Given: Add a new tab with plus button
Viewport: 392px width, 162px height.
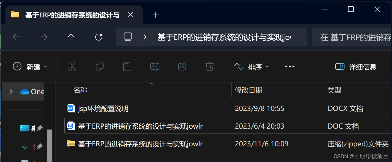Looking at the screenshot, I should 156,15.
